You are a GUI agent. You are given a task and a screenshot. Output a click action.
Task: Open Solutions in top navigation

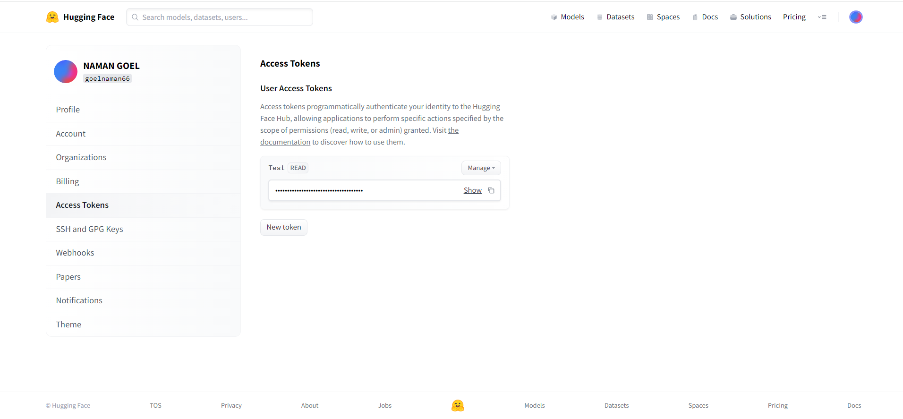(x=750, y=17)
